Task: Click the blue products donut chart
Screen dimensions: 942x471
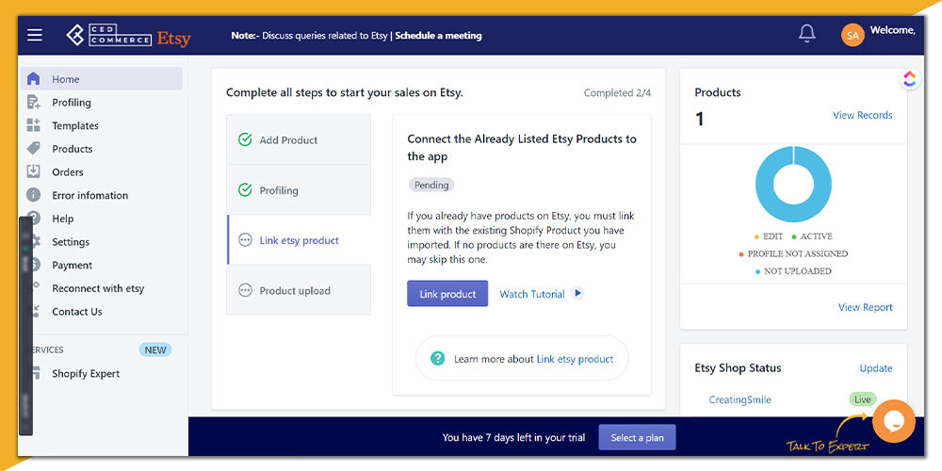Action: pos(793,184)
